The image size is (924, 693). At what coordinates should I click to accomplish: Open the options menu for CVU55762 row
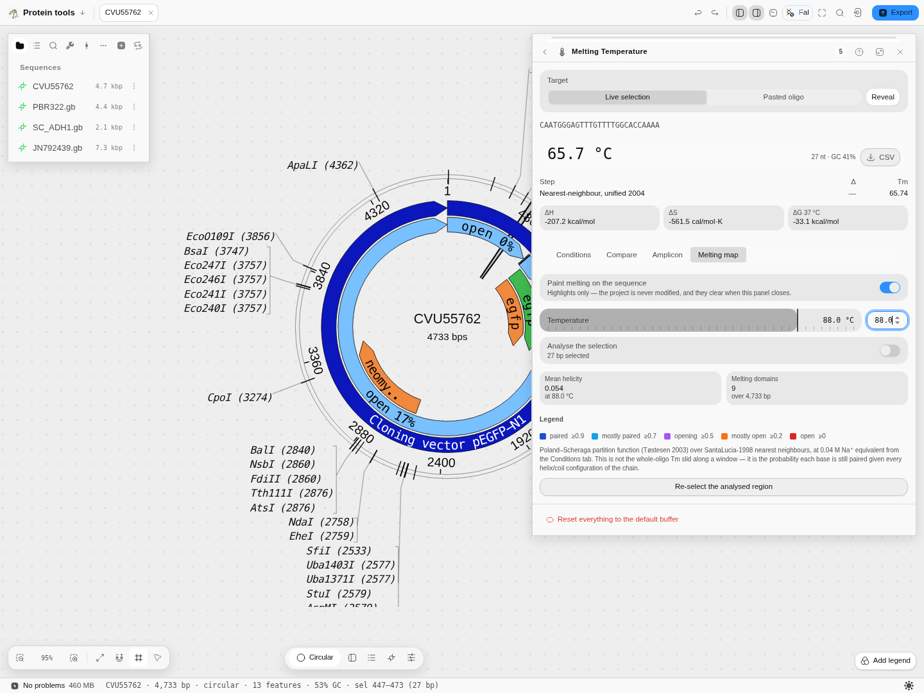[x=134, y=86]
